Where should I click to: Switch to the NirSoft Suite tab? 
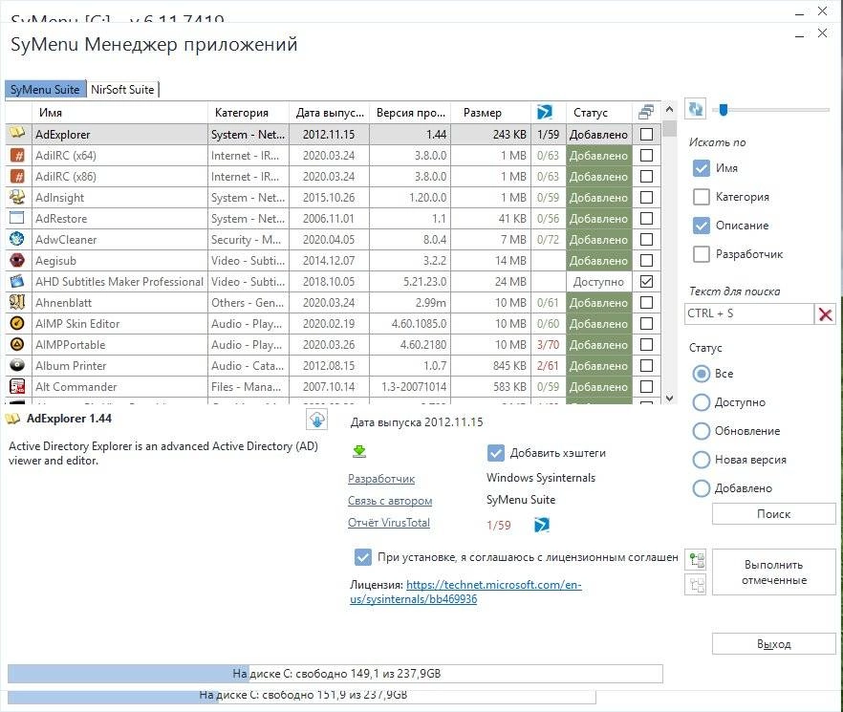122,89
